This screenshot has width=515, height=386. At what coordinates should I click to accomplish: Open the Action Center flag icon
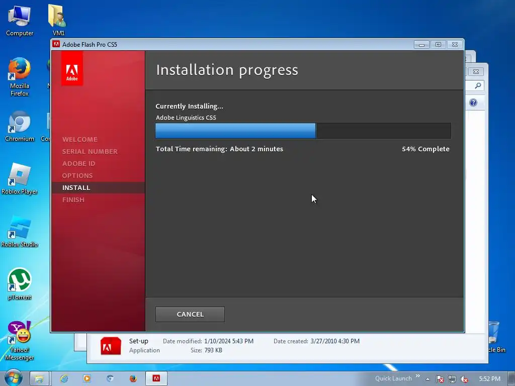coord(440,379)
